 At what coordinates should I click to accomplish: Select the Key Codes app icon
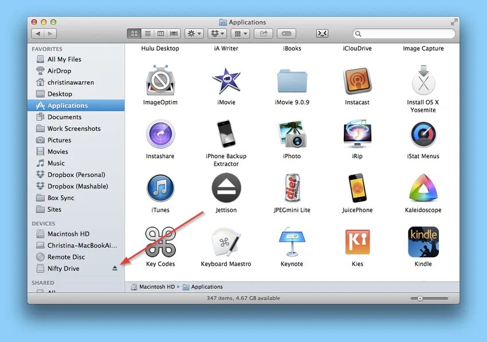[x=160, y=242]
